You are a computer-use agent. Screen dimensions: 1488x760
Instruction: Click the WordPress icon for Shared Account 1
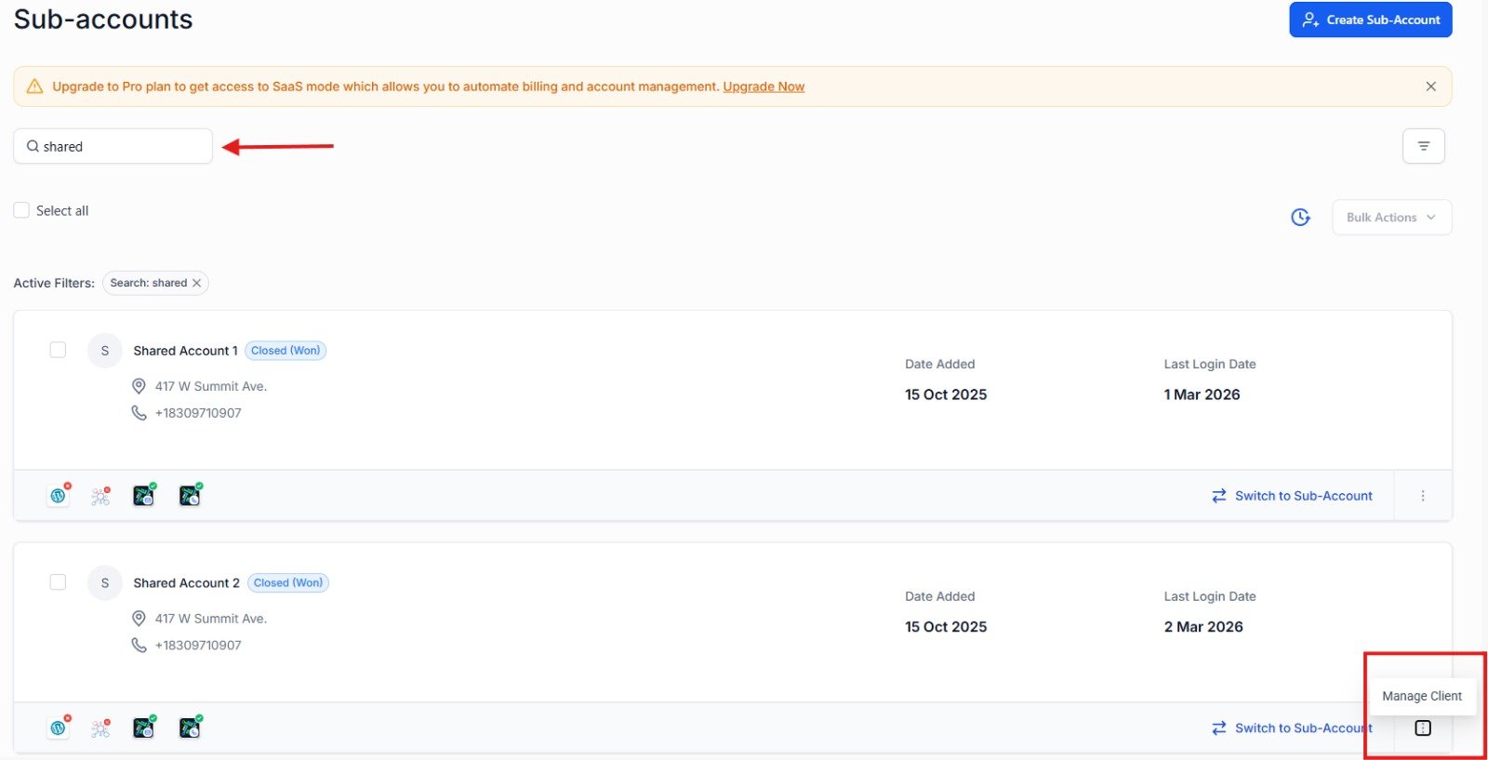point(59,496)
